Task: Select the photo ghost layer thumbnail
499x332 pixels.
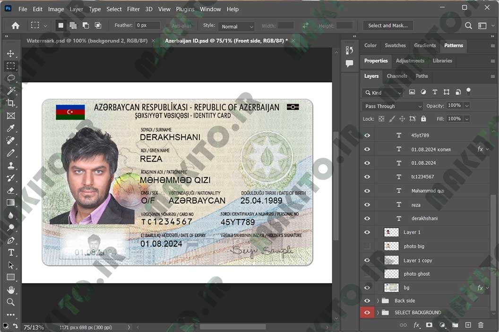Action: [391, 274]
